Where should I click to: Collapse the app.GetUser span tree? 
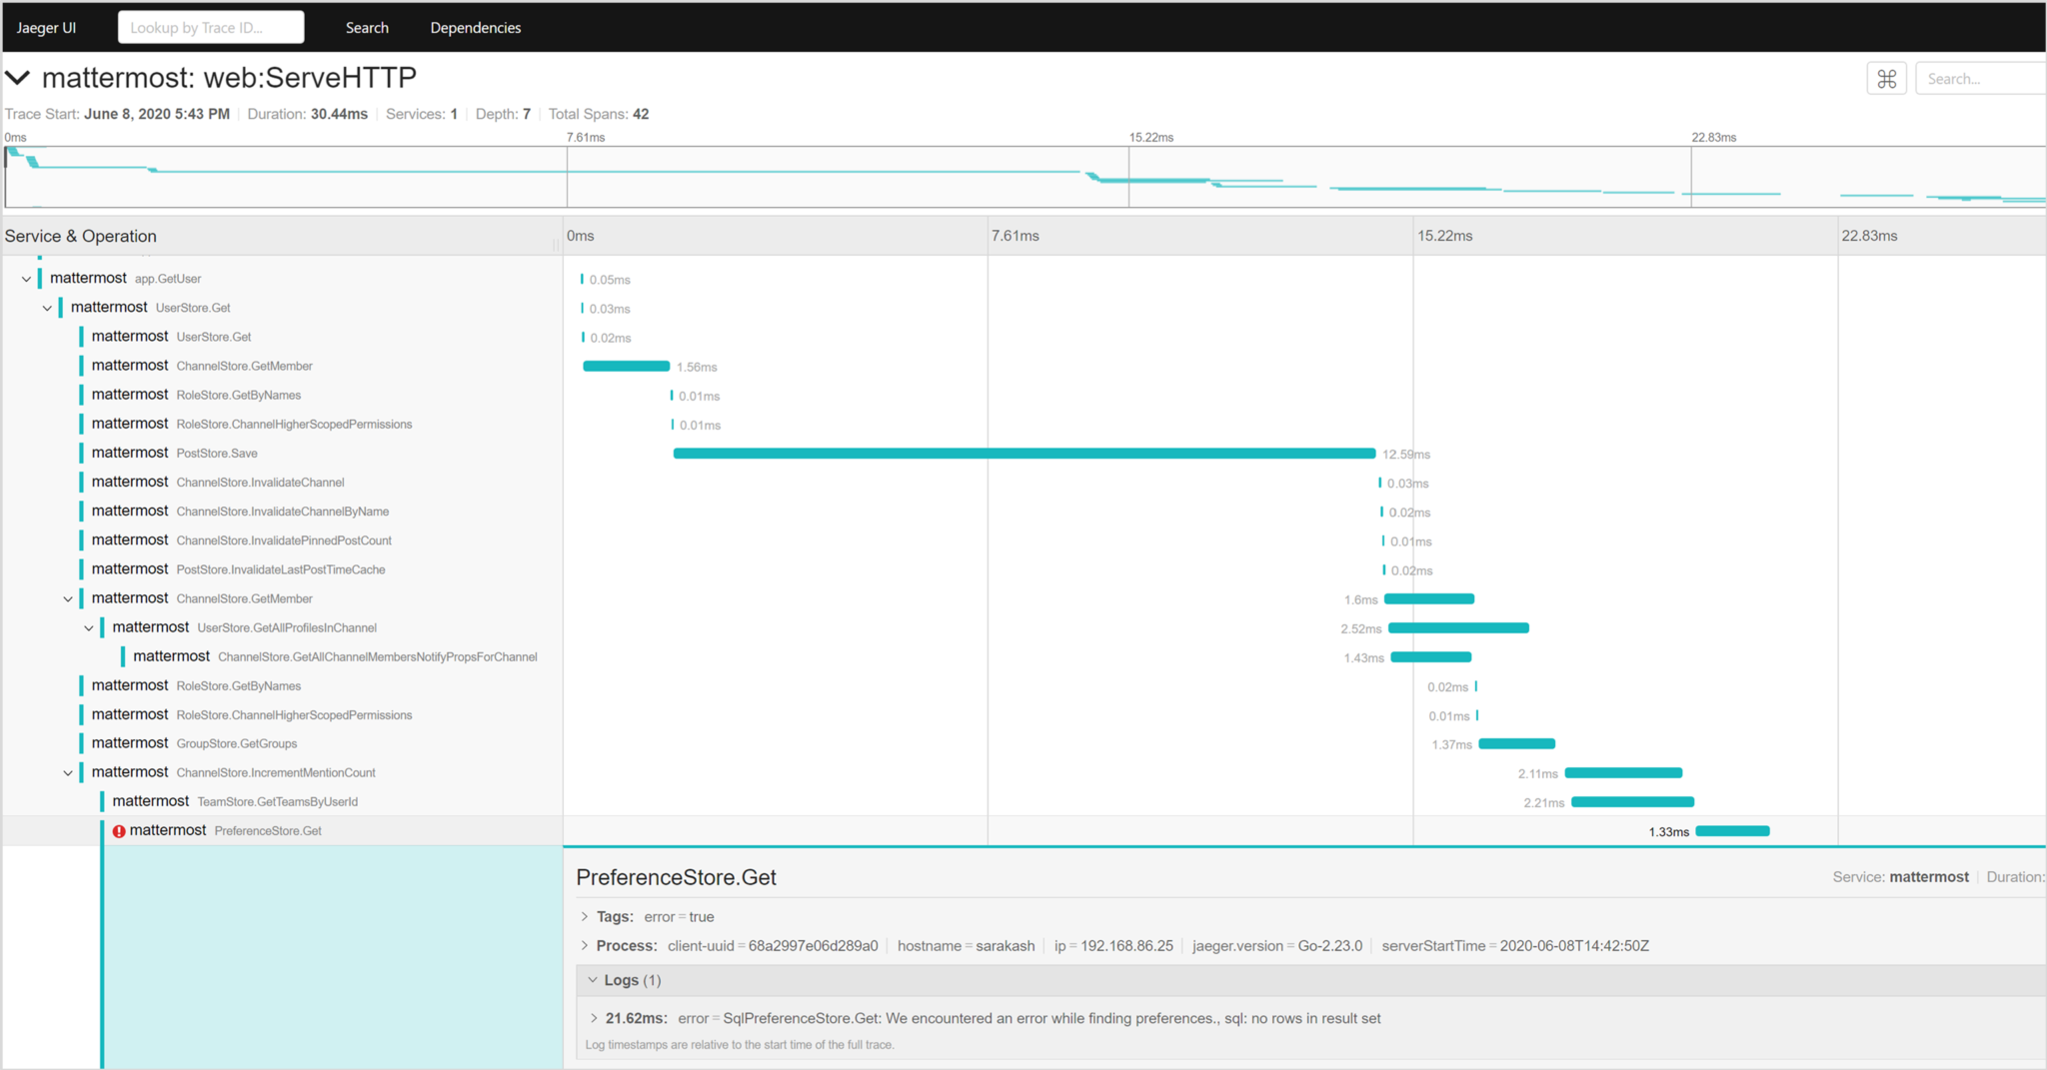click(x=26, y=279)
